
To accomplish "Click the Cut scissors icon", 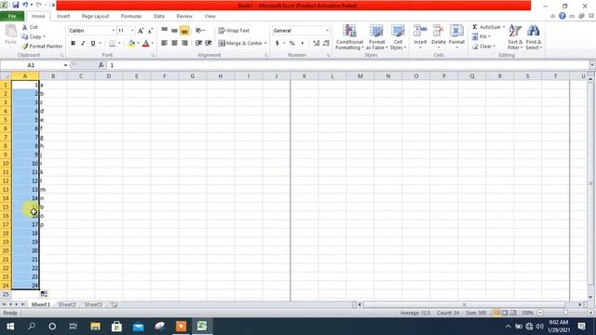I will [25, 27].
